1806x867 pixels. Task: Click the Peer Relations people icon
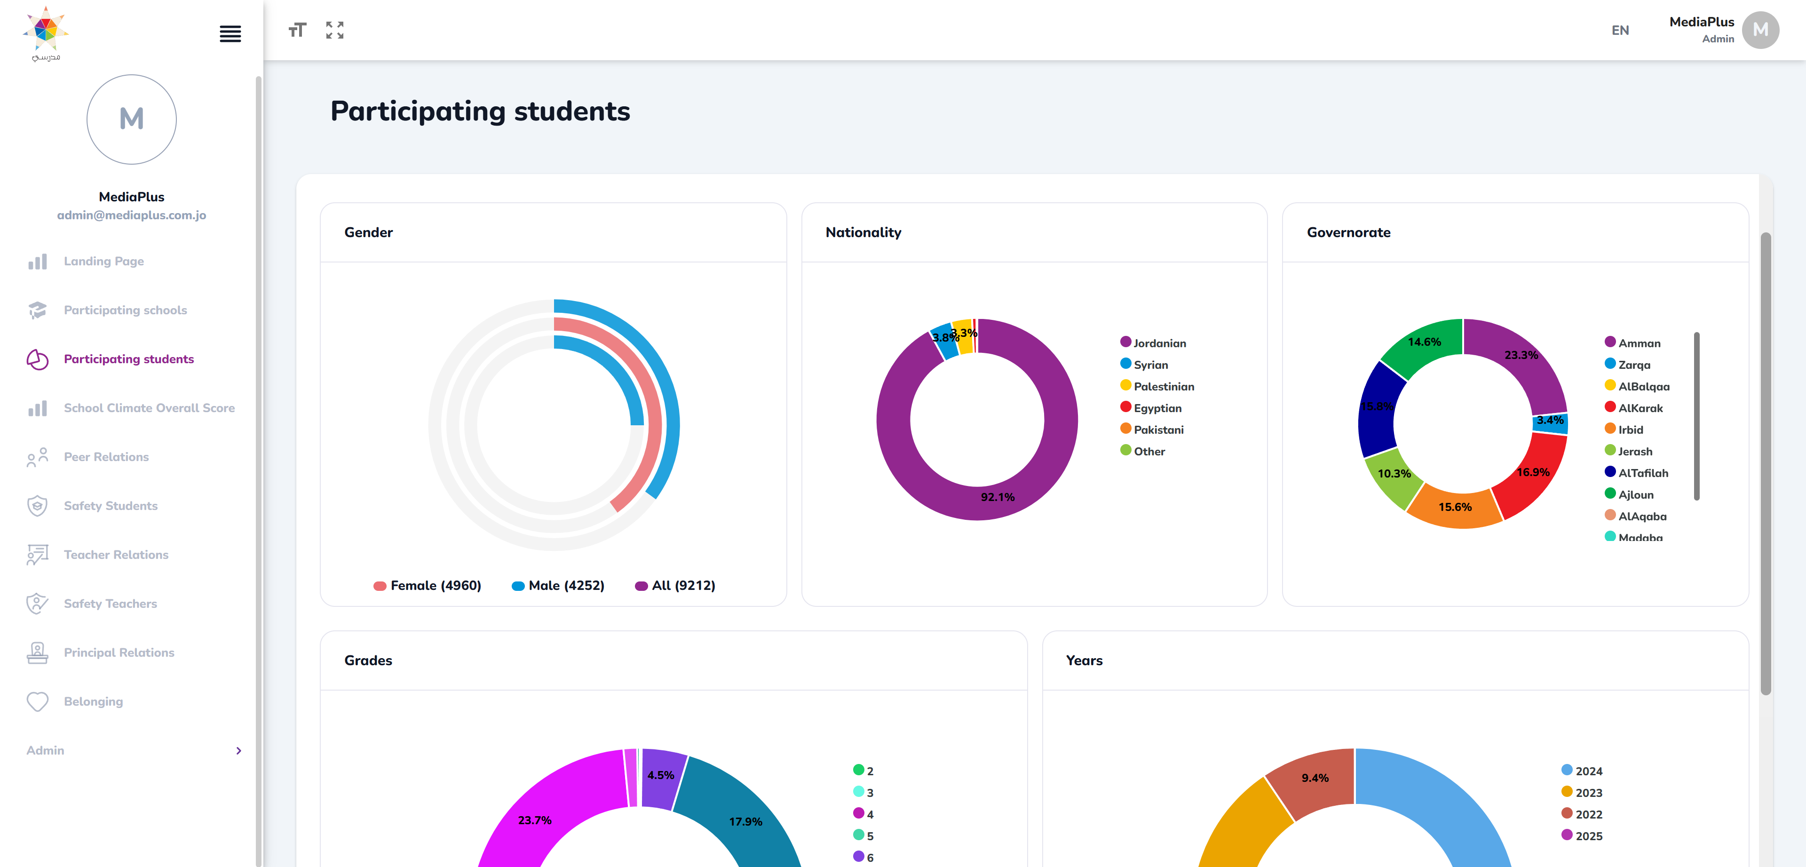(38, 457)
